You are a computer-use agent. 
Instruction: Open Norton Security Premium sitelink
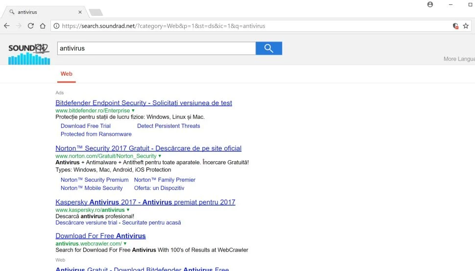click(95, 180)
